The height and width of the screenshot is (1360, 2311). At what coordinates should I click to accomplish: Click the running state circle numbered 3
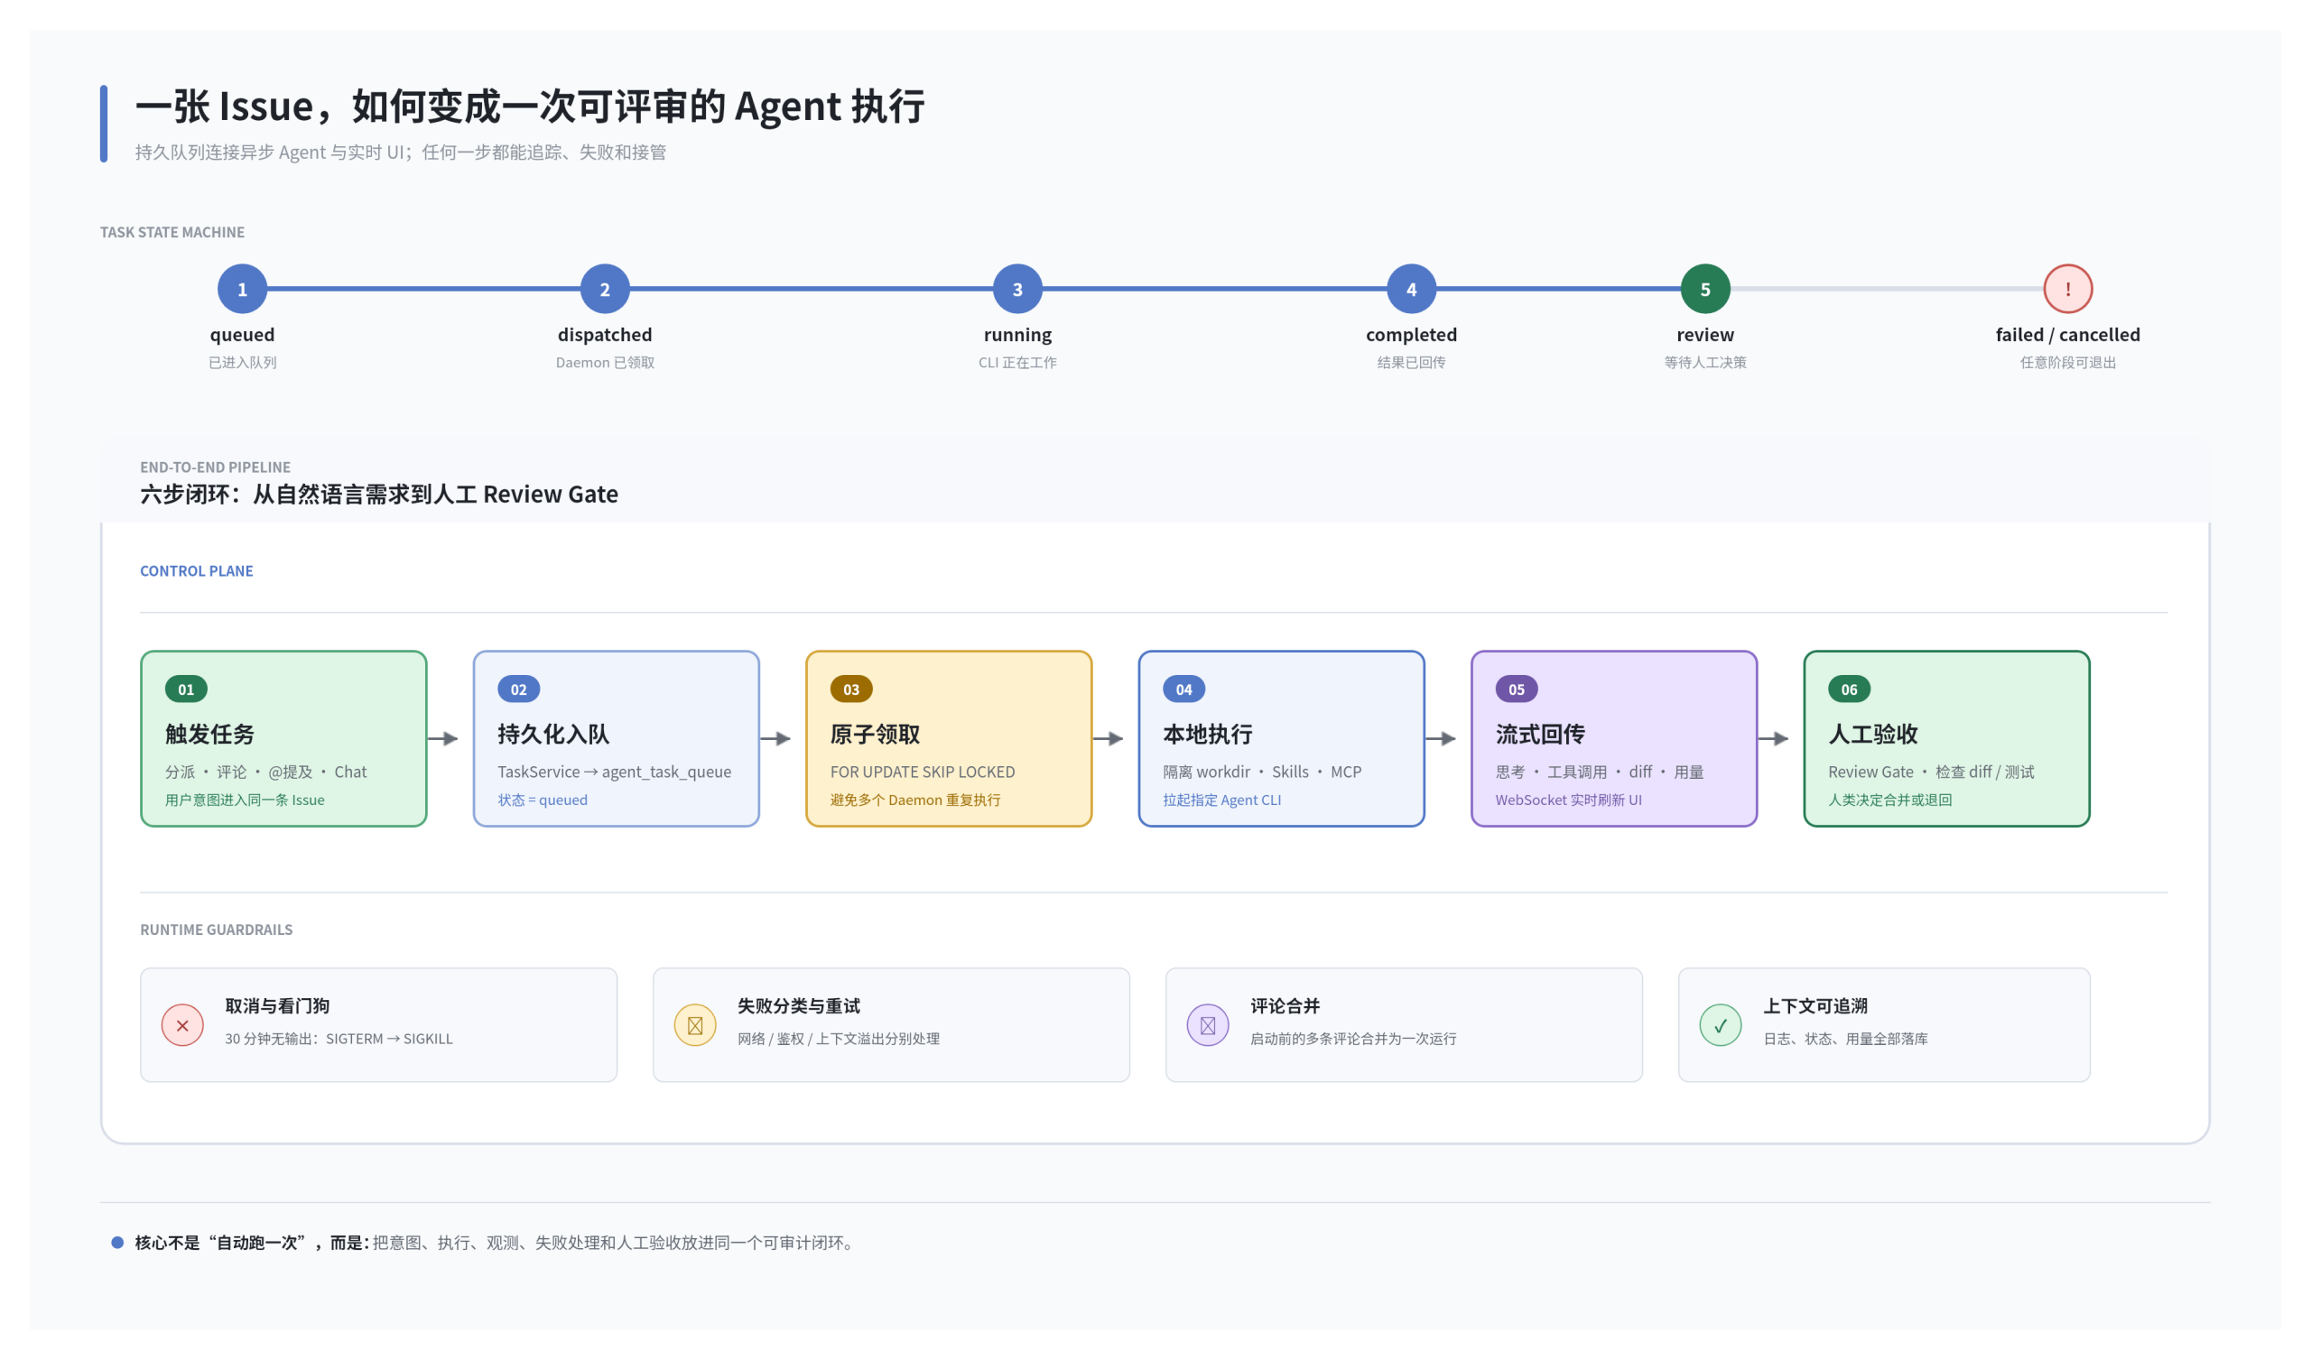pos(1018,289)
